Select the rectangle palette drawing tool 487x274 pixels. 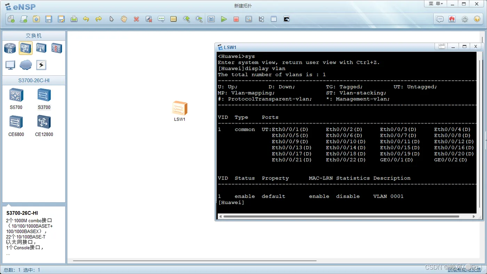174,19
